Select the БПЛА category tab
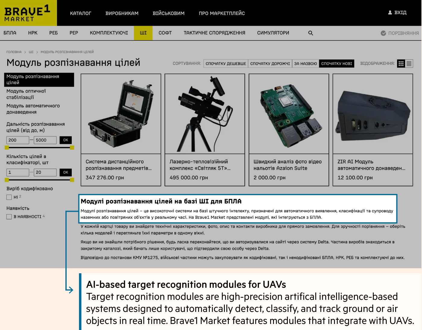The image size is (422, 330). pos(10,33)
